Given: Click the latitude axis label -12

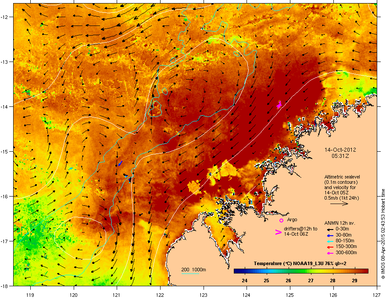Looking at the screenshot, I should tap(5, 17).
